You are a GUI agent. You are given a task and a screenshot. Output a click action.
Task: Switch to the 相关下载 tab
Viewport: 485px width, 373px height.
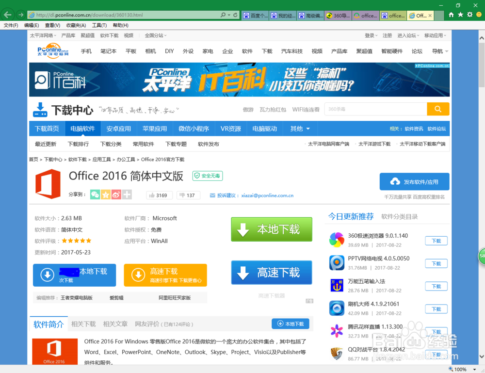pyautogui.click(x=83, y=324)
